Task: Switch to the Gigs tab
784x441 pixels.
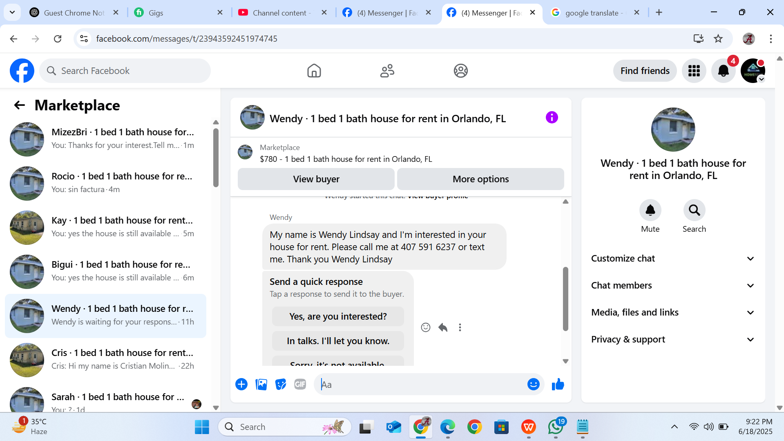Action: (179, 13)
